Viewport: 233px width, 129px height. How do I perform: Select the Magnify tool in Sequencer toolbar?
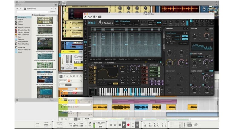tap(77, 76)
